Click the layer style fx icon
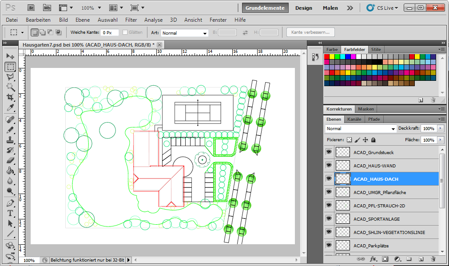This screenshot has width=449, height=266. [373, 259]
